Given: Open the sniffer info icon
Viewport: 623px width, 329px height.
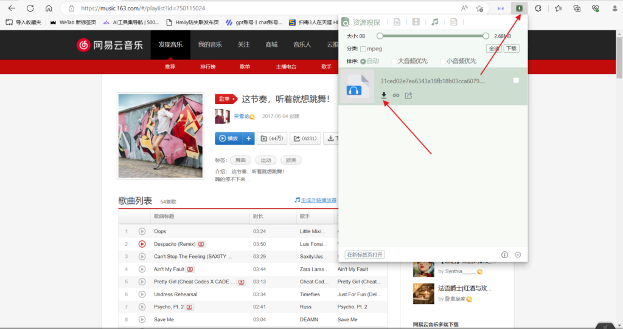Looking at the screenshot, I should tap(504, 255).
